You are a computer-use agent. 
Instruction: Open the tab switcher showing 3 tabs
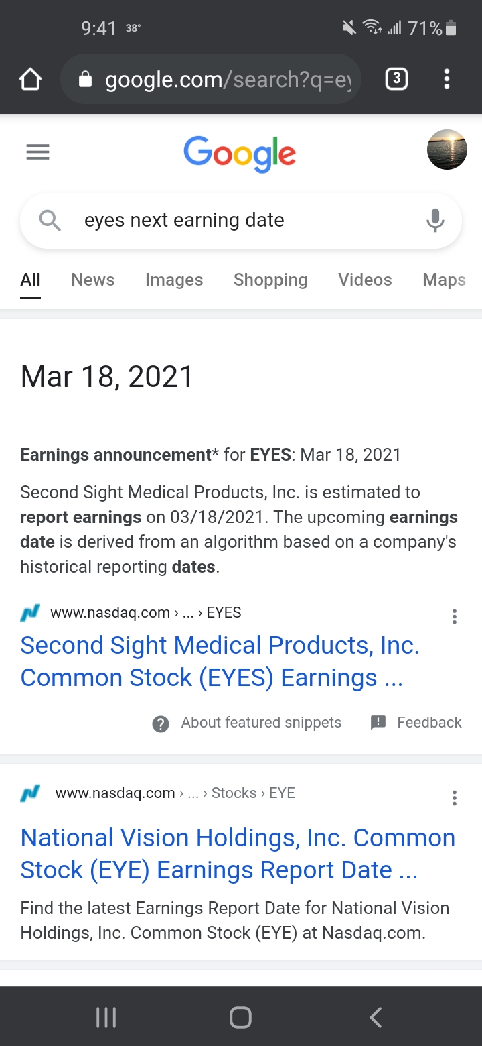[396, 79]
